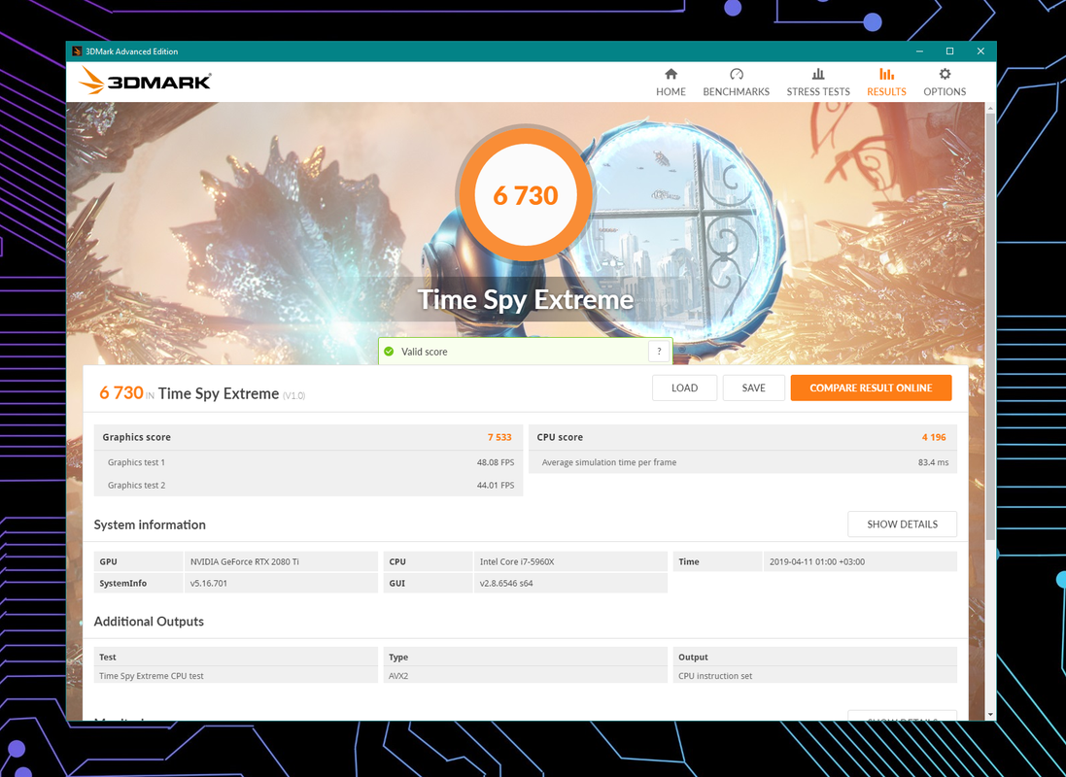Click the 83.4 ms value
The height and width of the screenshot is (777, 1066).
tap(933, 462)
